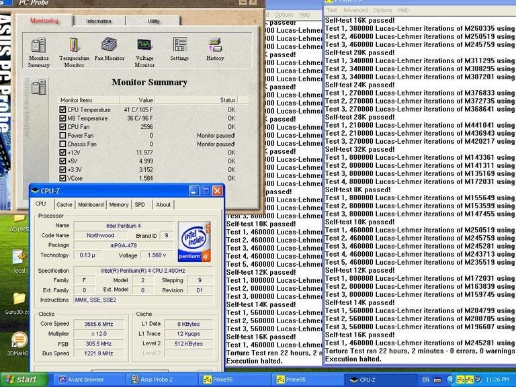
Task: Open the Guru3D desktop folder
Action: coord(18,300)
